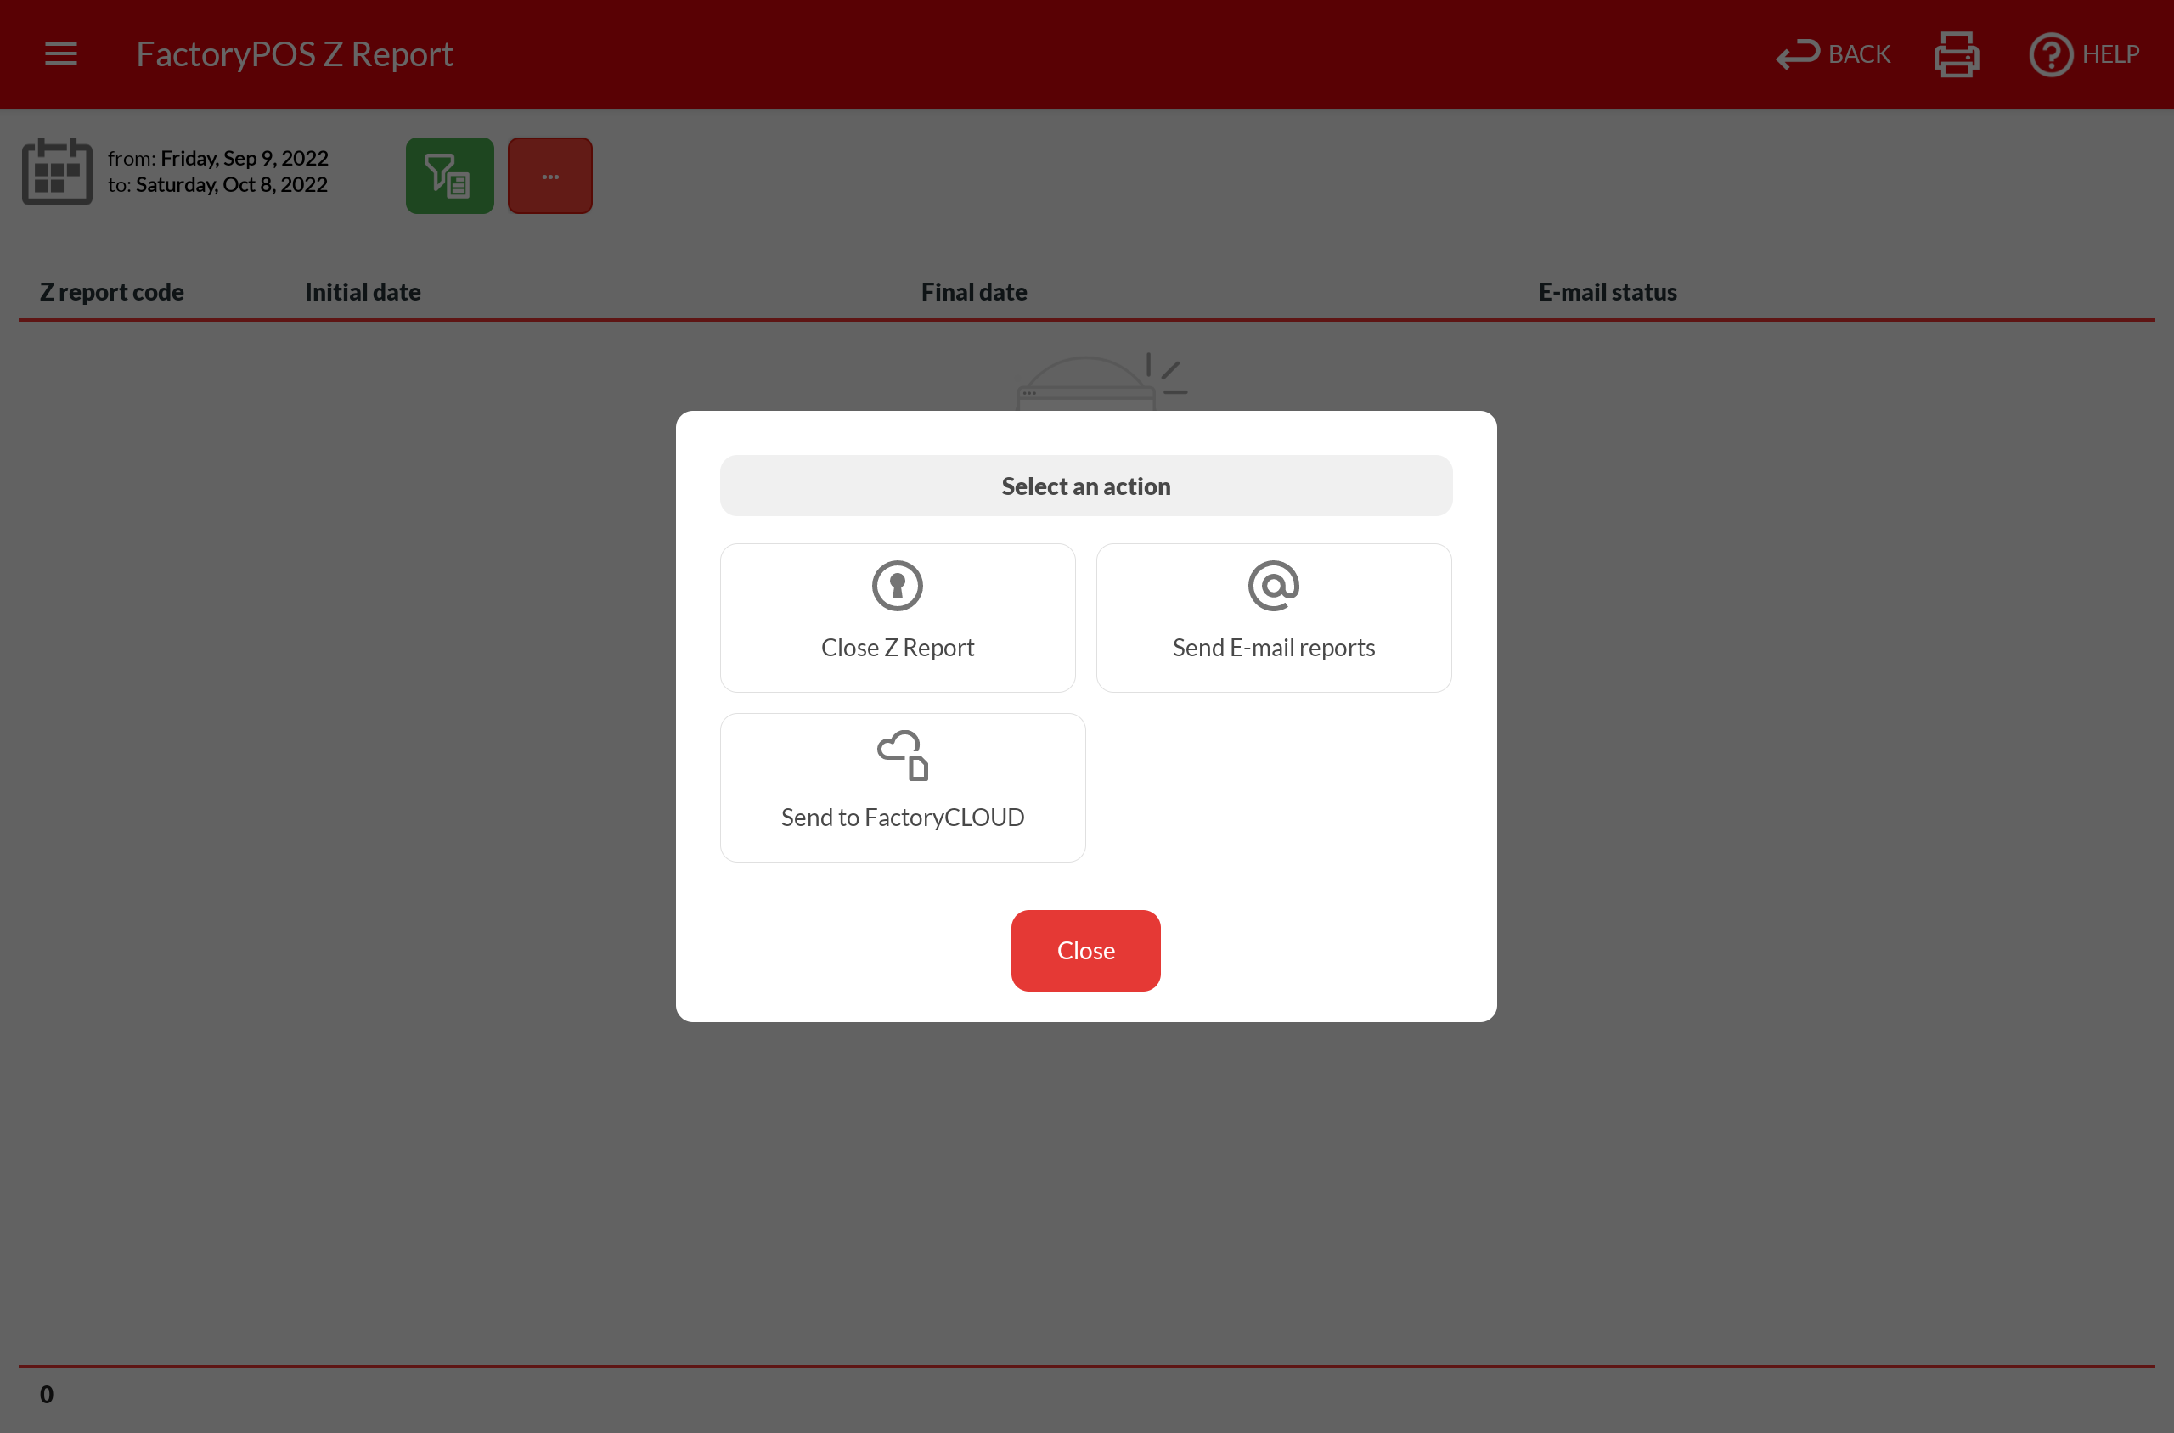Click the @ e-mail icon

coord(1273,586)
